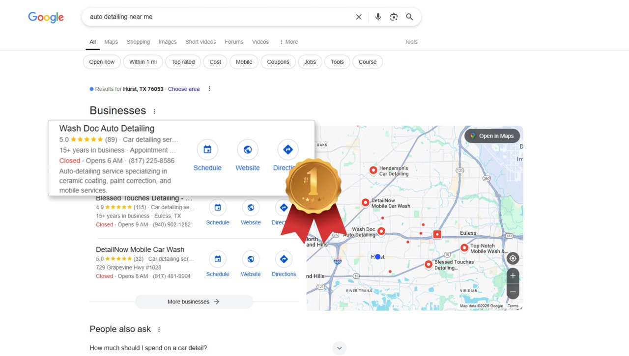The image size is (629, 356).
Task: Apply the Tools filter chip
Action: (x=337, y=62)
